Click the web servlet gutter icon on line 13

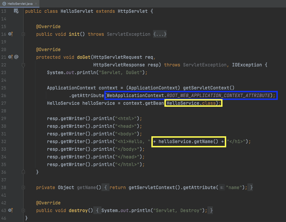pos(16,11)
